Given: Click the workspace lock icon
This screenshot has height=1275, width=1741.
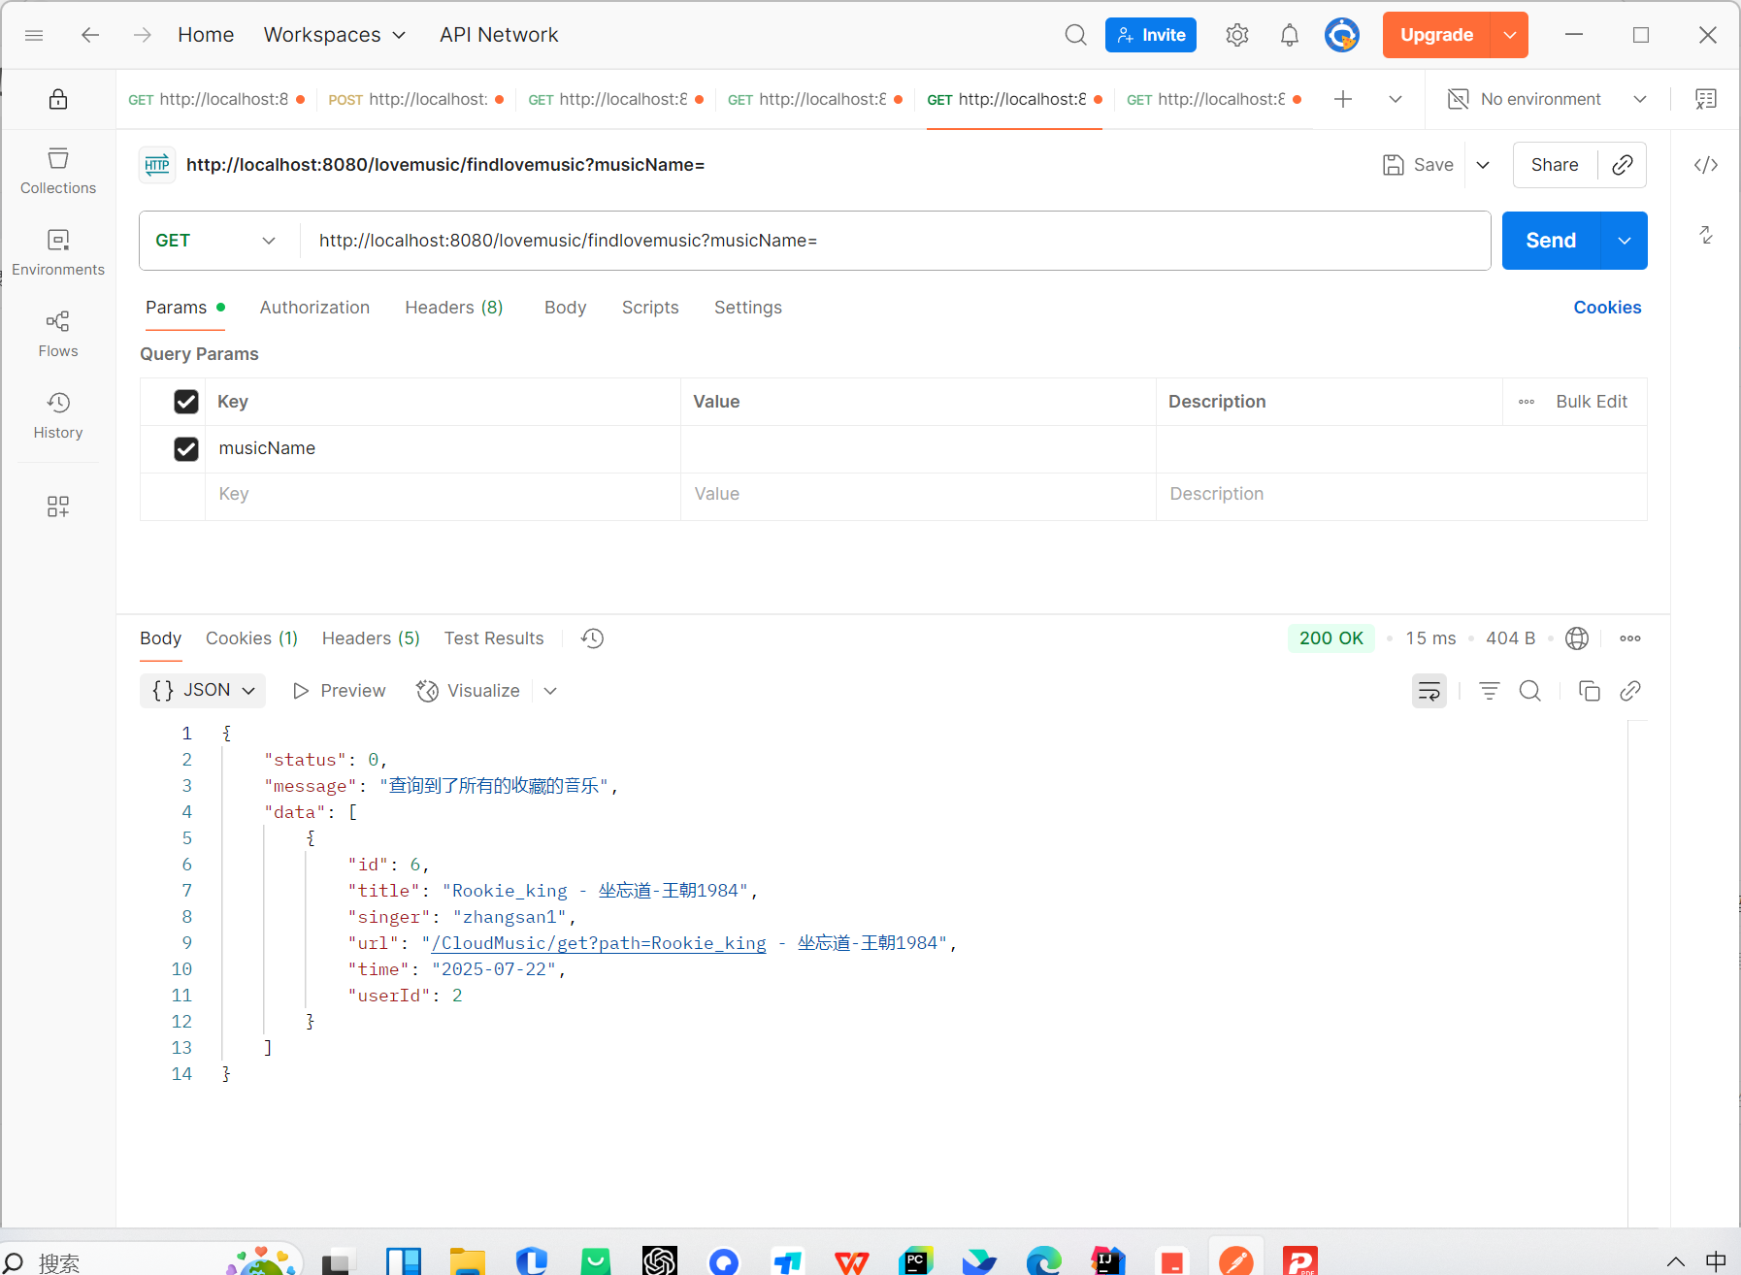Looking at the screenshot, I should click(x=58, y=99).
